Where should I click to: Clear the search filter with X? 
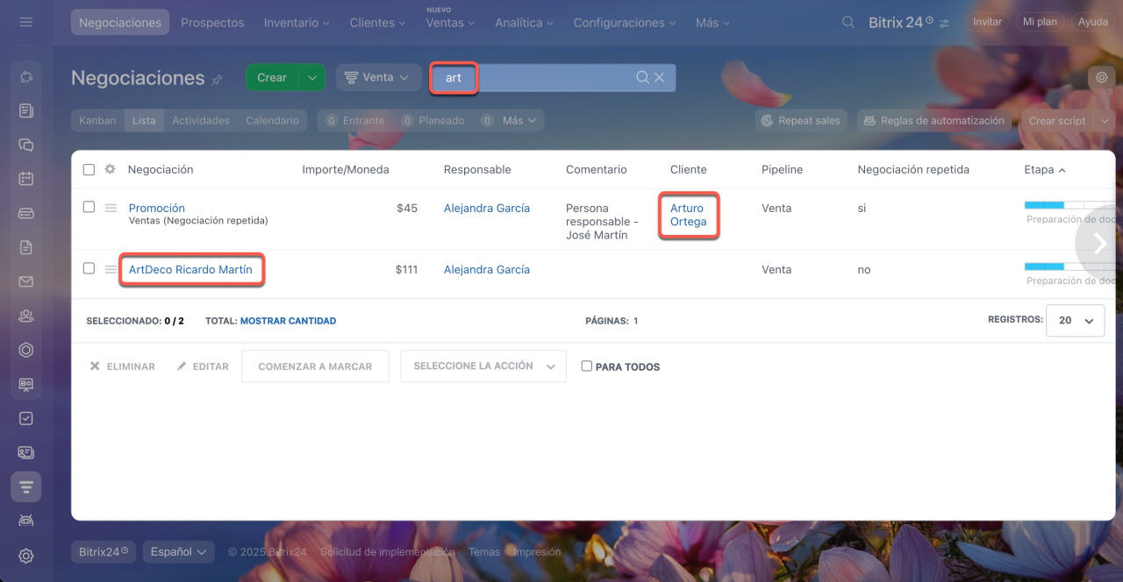click(x=660, y=78)
